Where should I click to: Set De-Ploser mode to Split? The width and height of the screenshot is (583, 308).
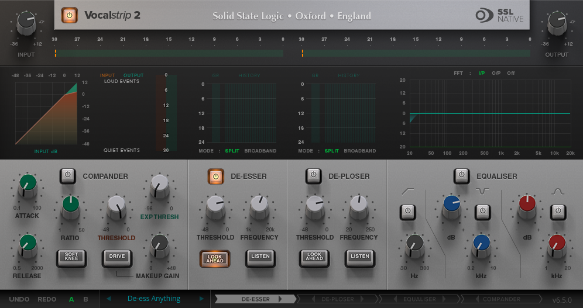tap(332, 151)
